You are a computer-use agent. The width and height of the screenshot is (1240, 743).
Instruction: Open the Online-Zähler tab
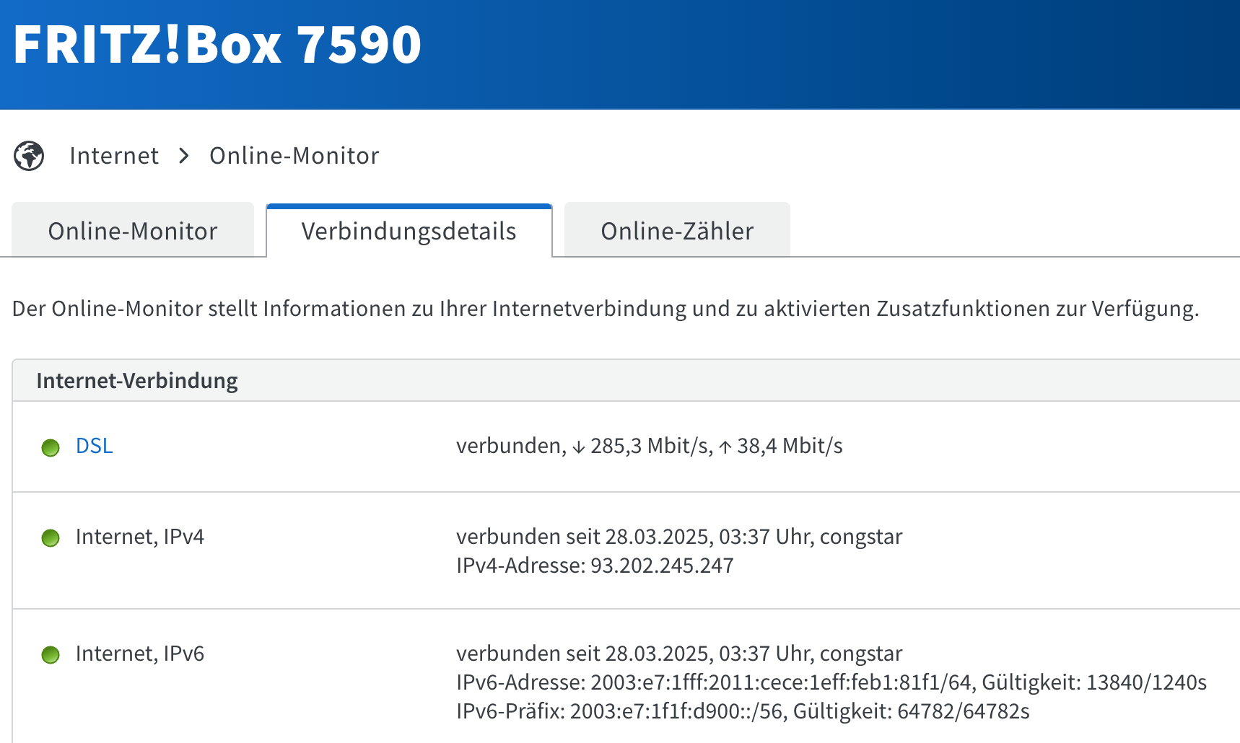click(677, 231)
